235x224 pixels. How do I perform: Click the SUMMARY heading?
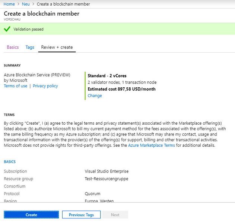(x=12, y=65)
